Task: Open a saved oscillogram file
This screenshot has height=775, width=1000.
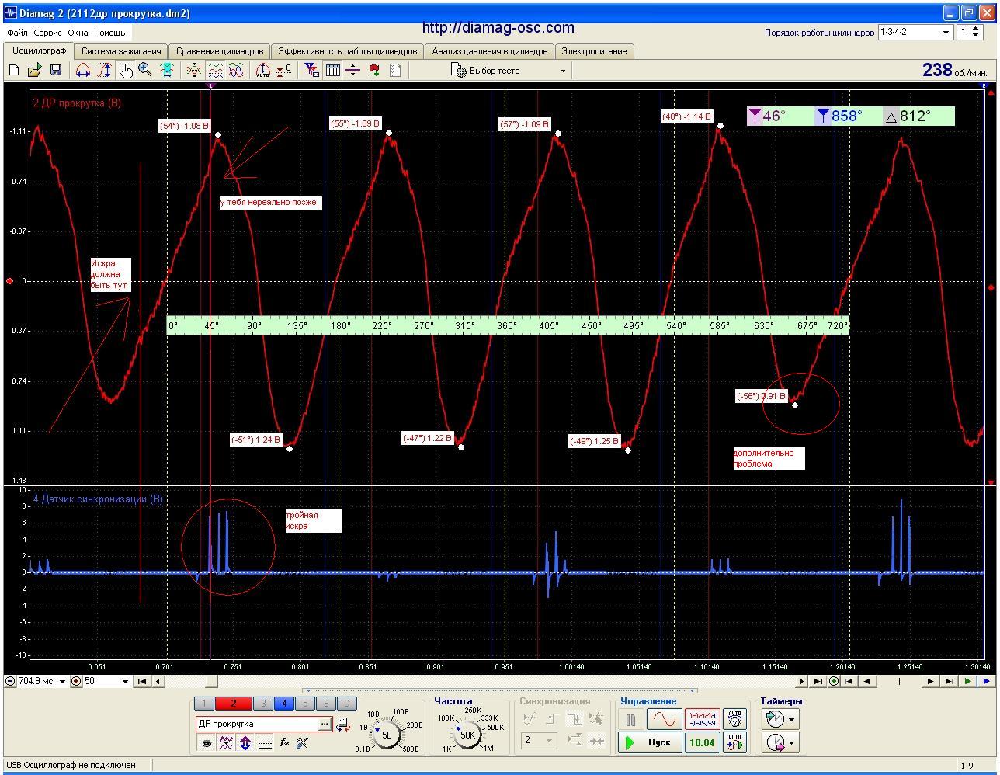Action: (x=34, y=71)
